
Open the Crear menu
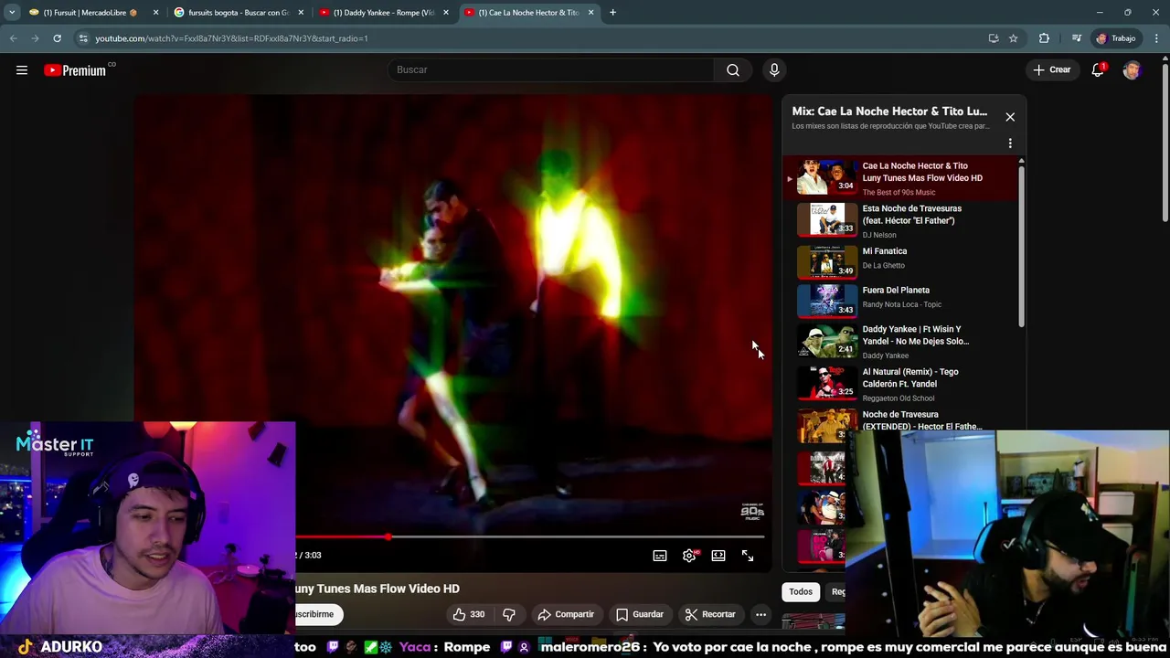[1052, 70]
